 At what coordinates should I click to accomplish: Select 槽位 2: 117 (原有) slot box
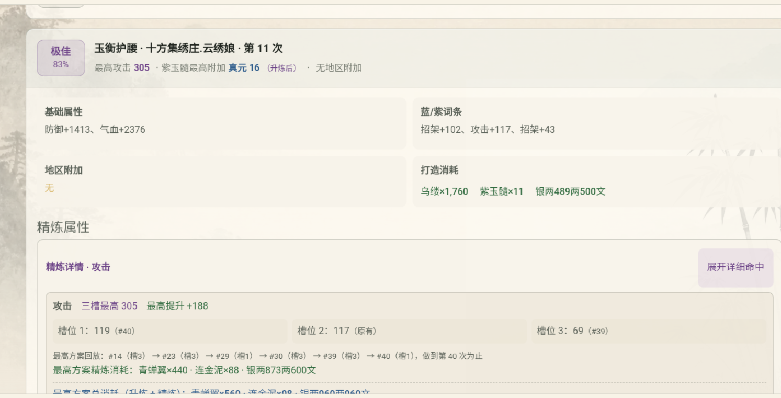(409, 331)
